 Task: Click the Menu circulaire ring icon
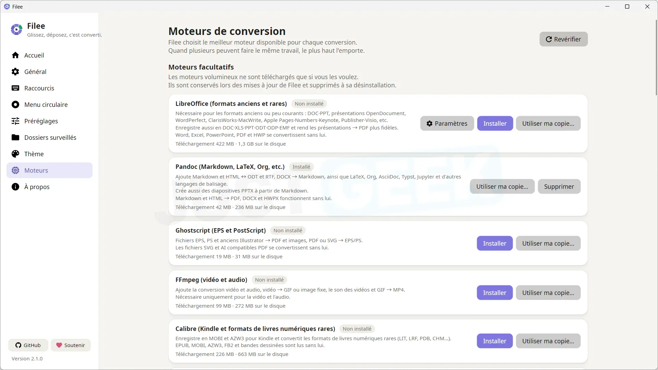tap(15, 104)
